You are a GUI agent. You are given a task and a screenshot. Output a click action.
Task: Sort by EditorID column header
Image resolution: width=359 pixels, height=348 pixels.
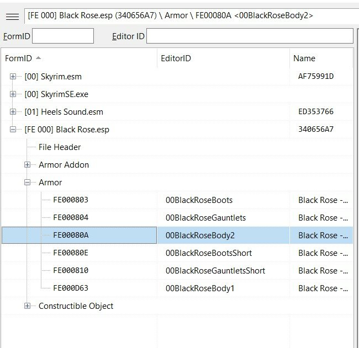(223, 58)
